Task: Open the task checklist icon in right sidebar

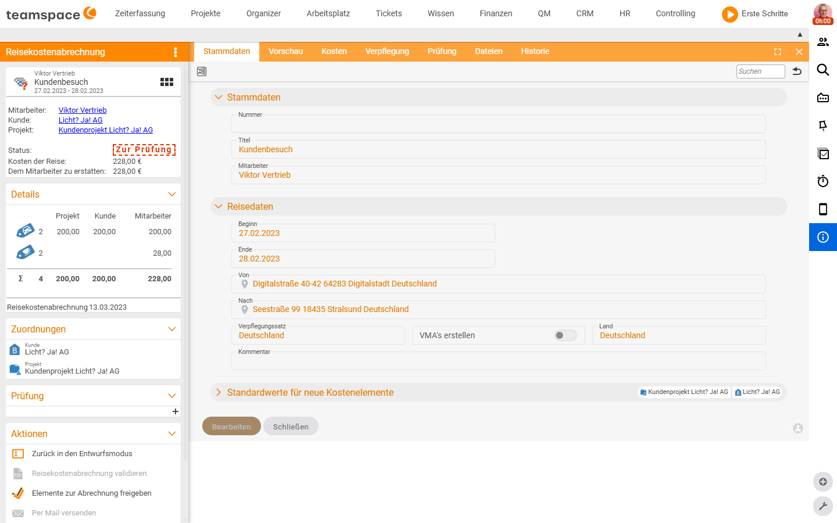Action: pyautogui.click(x=823, y=153)
